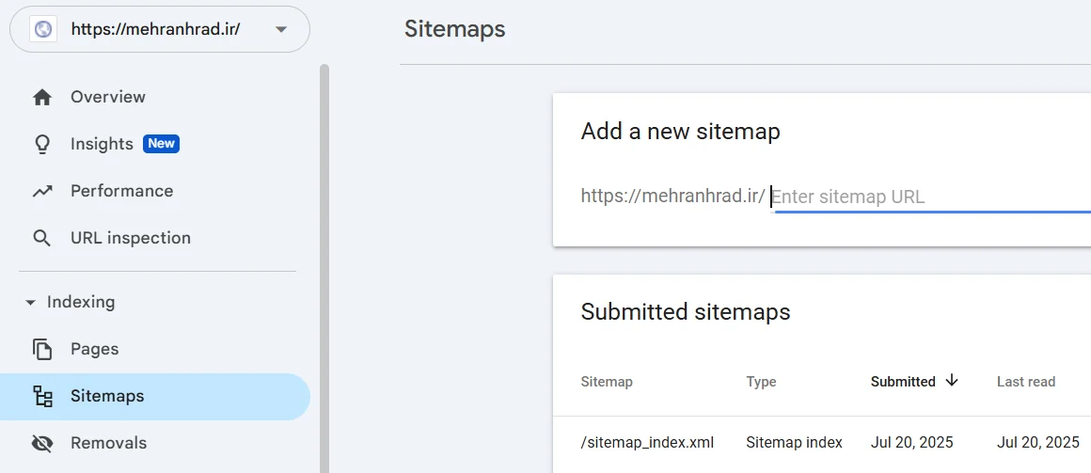
Task: Open the Insights menu item label
Action: [x=102, y=144]
